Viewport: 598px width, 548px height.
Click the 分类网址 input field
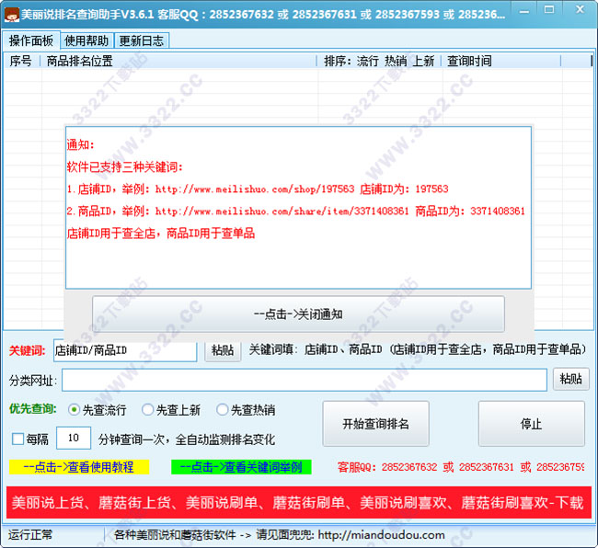pos(305,380)
